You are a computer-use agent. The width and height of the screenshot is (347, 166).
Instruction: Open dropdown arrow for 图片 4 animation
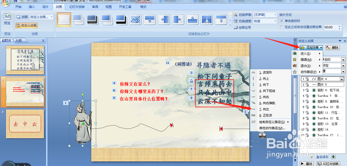342,79
